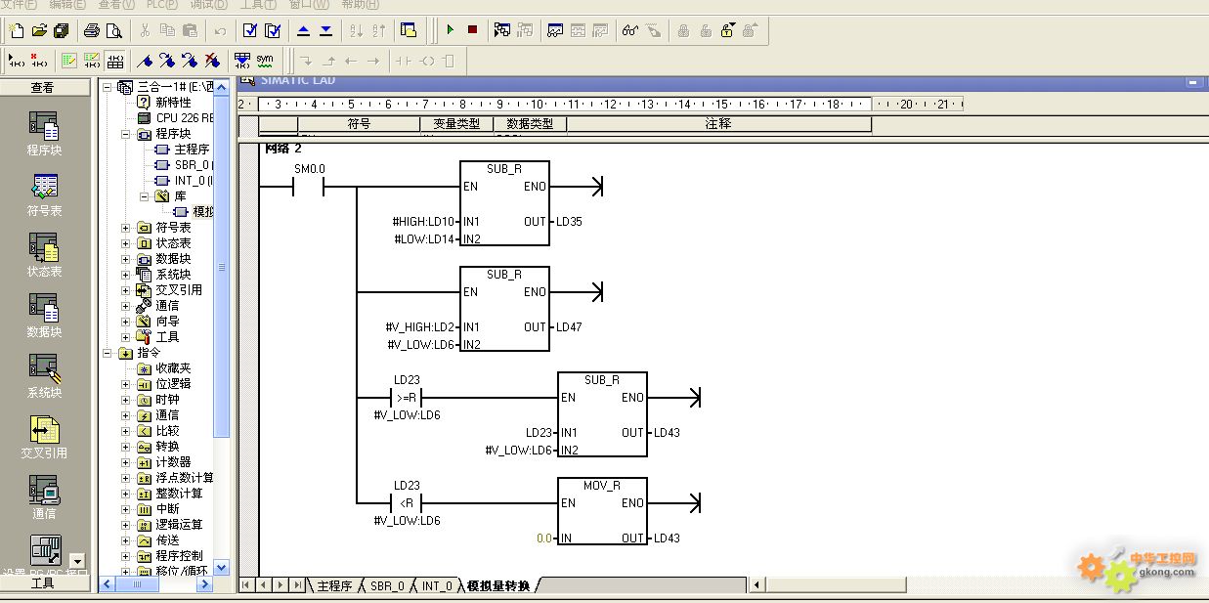
Task: Put the PLC in RUN with the green play icon
Action: (x=451, y=30)
